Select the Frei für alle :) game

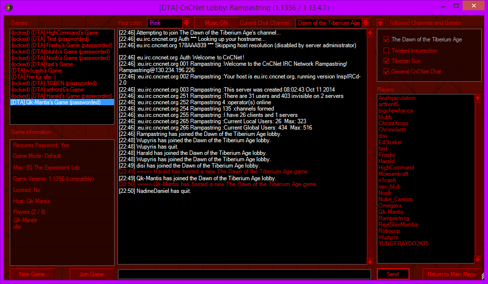62,77
